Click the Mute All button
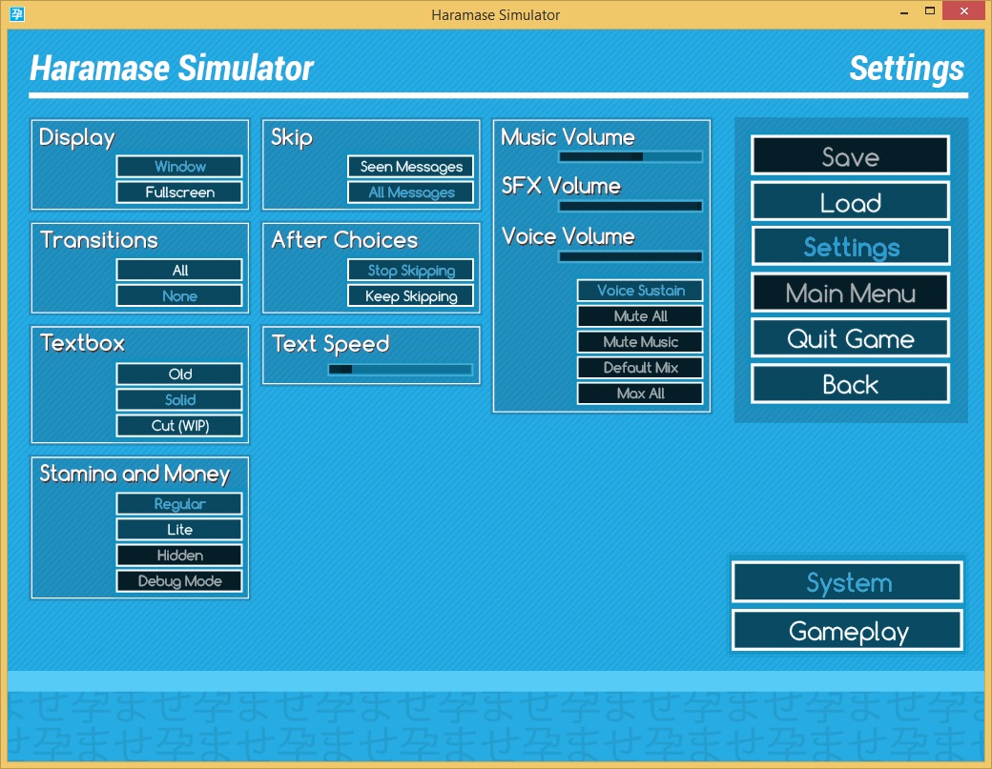 (x=640, y=316)
